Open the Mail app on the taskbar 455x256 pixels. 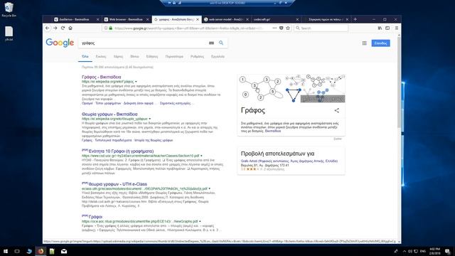coord(64,251)
